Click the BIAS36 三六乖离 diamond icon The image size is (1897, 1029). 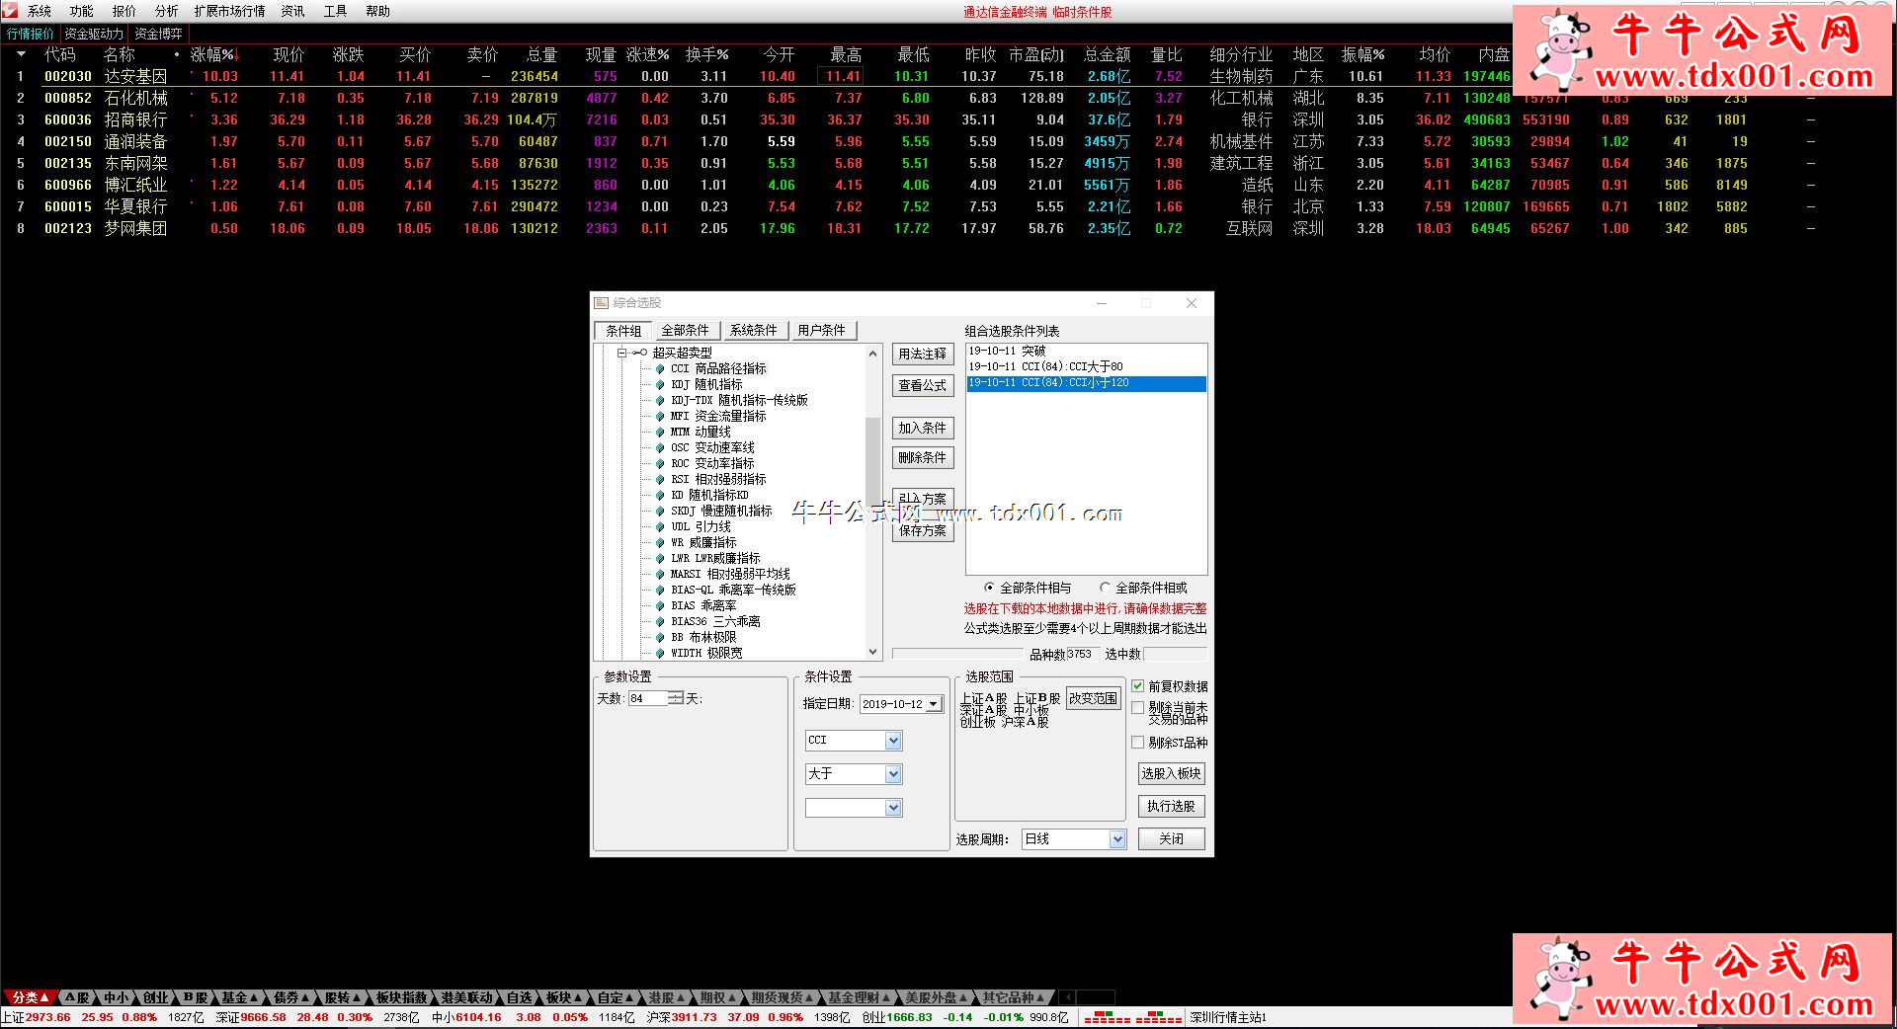point(660,621)
